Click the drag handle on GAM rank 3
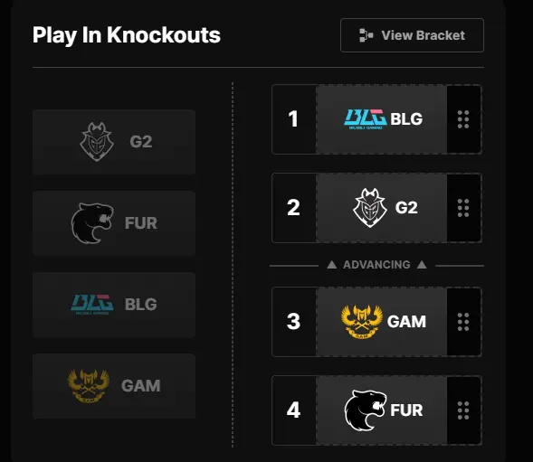 tap(463, 322)
